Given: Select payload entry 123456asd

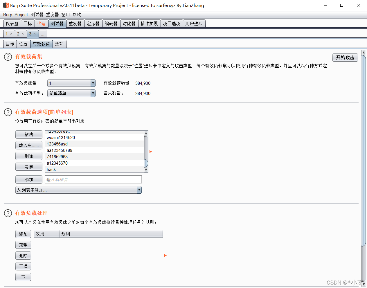Looking at the screenshot, I should click(x=94, y=144).
